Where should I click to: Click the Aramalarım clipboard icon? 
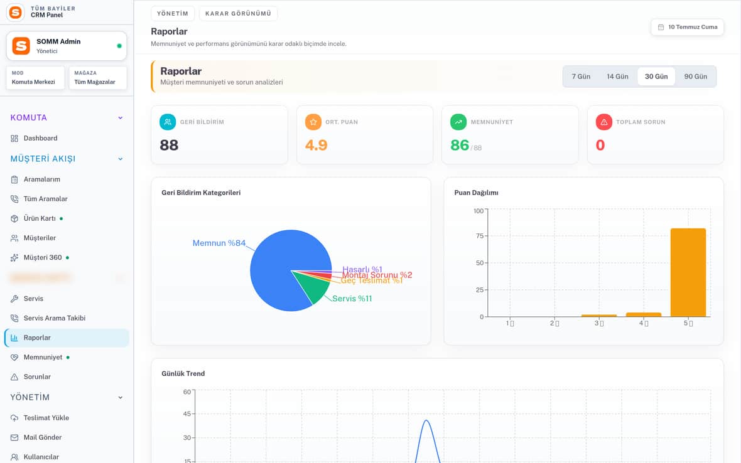pos(14,179)
